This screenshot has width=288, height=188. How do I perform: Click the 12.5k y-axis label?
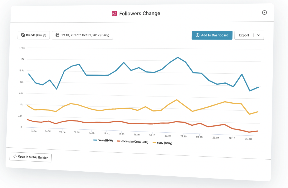point(21,70)
